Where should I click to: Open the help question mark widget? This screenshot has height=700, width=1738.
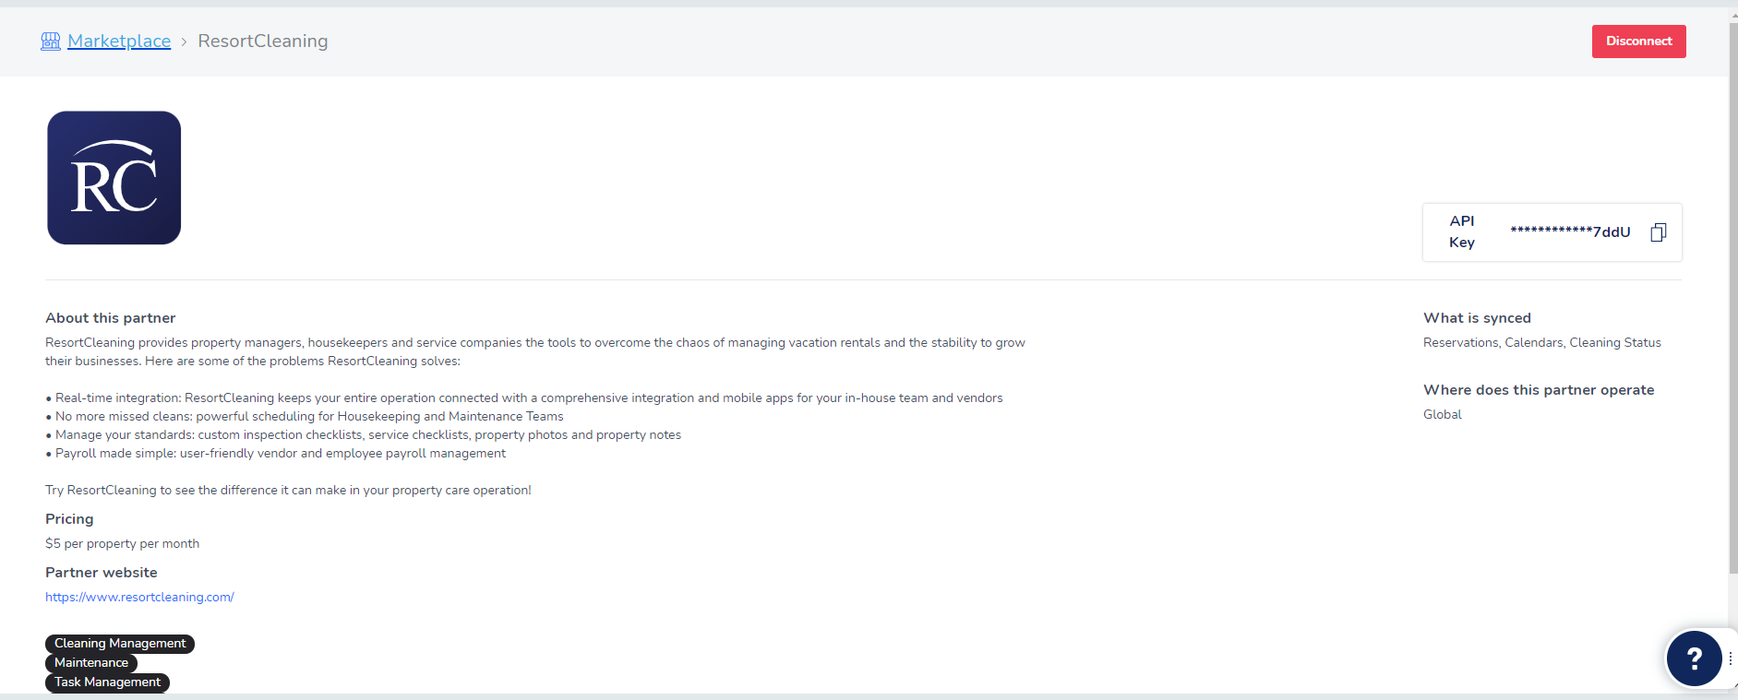1694,658
